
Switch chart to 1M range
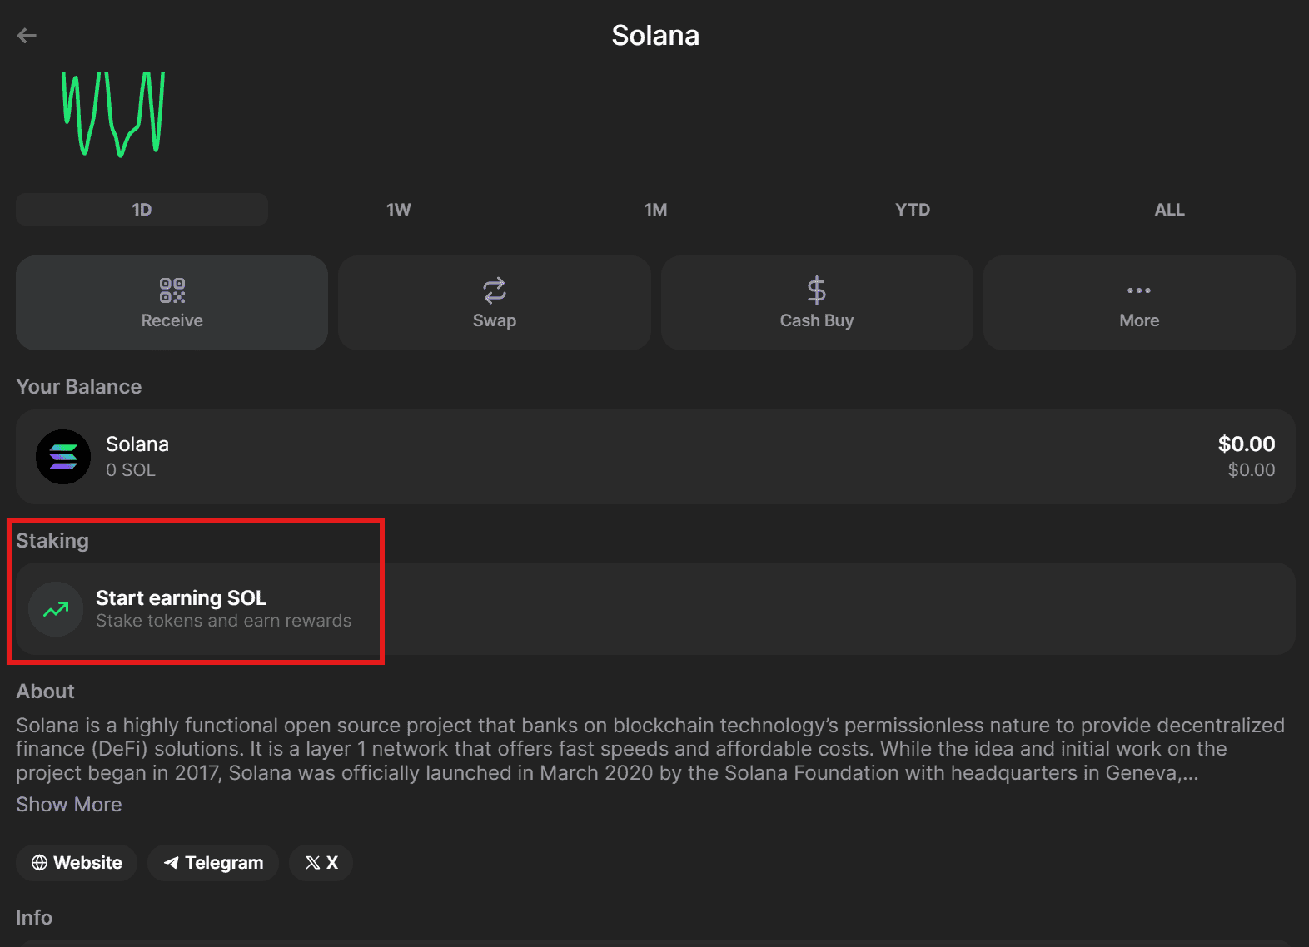point(655,210)
